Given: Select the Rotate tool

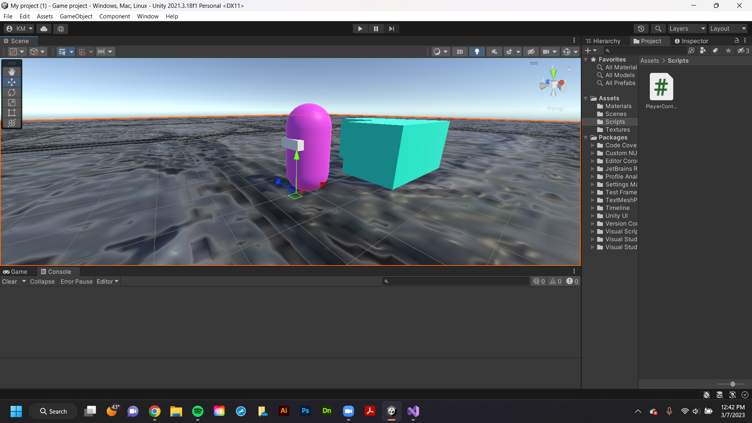Looking at the screenshot, I should [12, 92].
